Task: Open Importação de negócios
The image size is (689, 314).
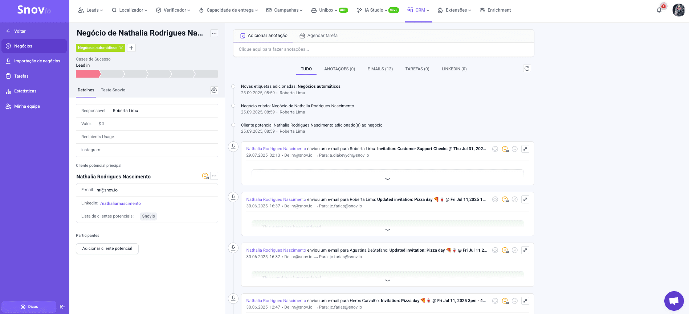Action: pyautogui.click(x=34, y=61)
